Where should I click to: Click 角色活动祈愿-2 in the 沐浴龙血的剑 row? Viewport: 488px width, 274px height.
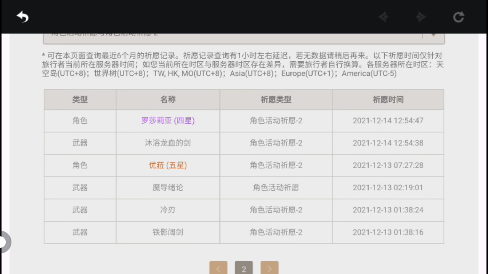276,143
